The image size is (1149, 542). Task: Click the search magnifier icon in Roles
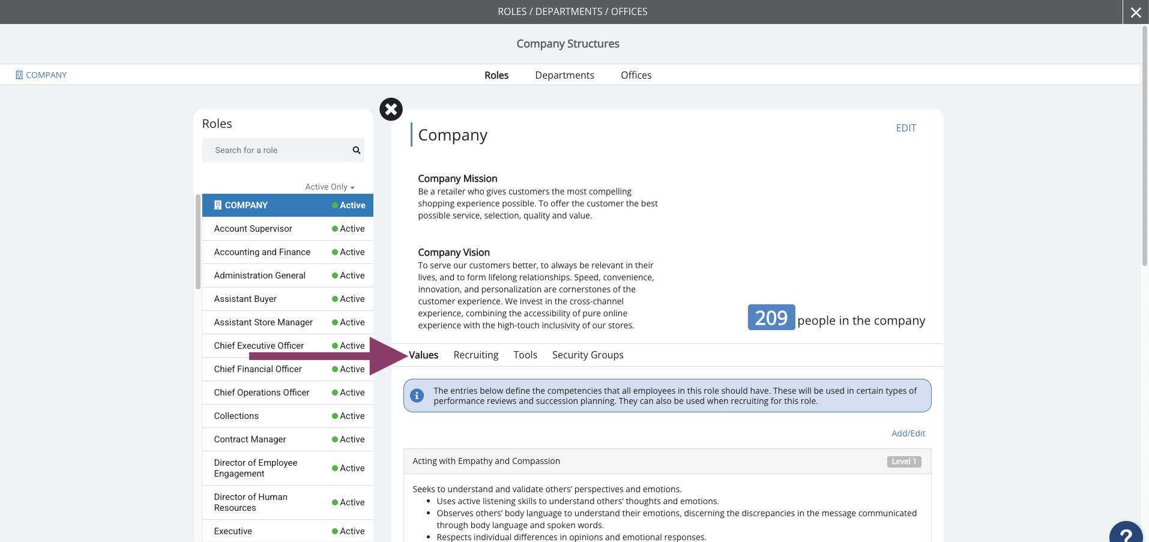pyautogui.click(x=357, y=150)
